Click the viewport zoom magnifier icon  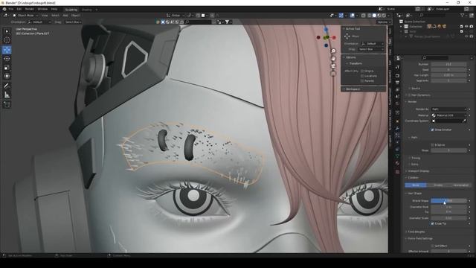(333, 51)
